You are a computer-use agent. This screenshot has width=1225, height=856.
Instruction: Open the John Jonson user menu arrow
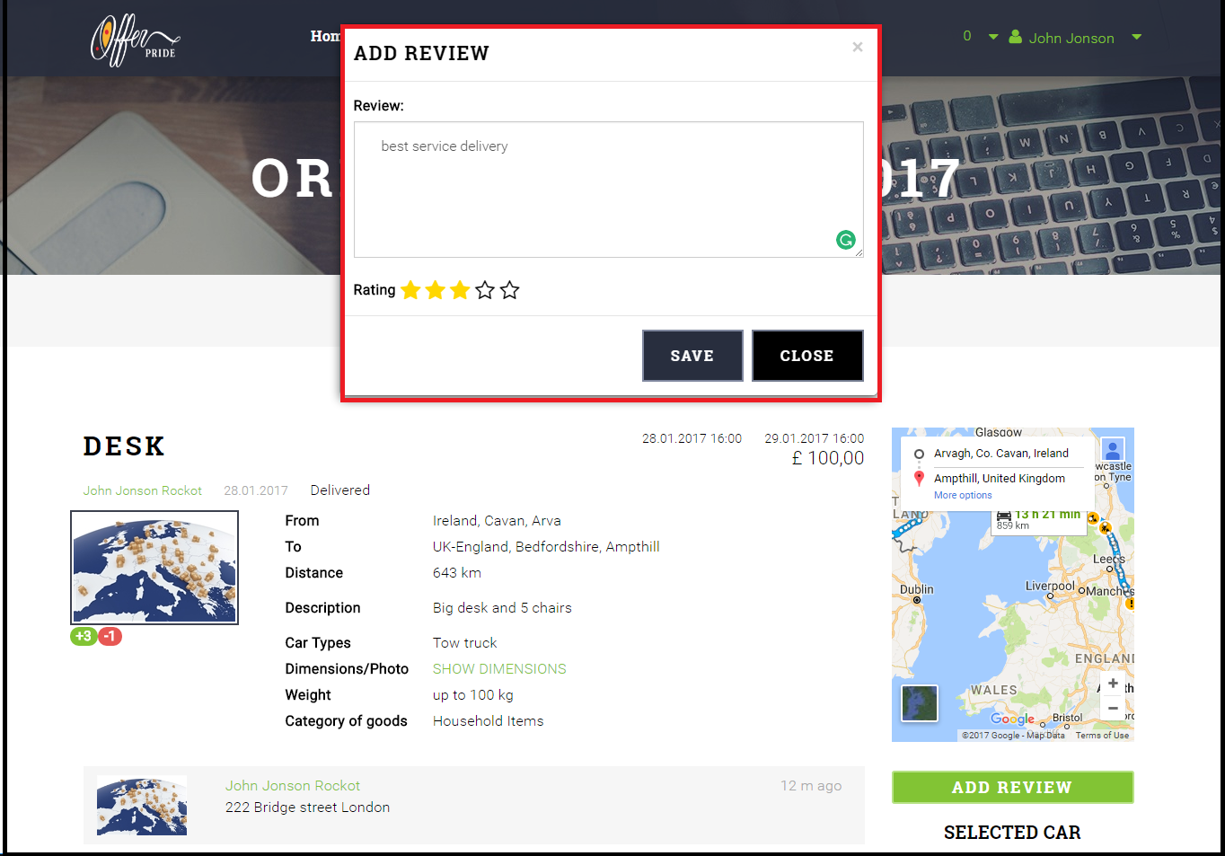[1137, 38]
